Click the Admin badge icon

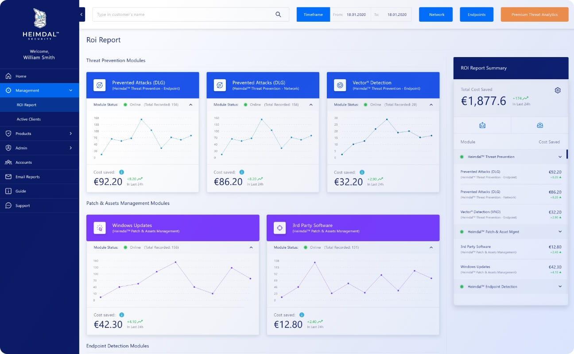[x=8, y=148]
